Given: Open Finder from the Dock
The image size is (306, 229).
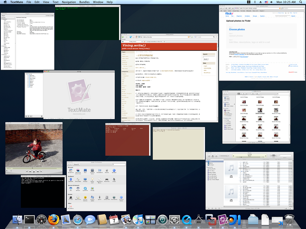Looking at the screenshot, I should point(17,220).
